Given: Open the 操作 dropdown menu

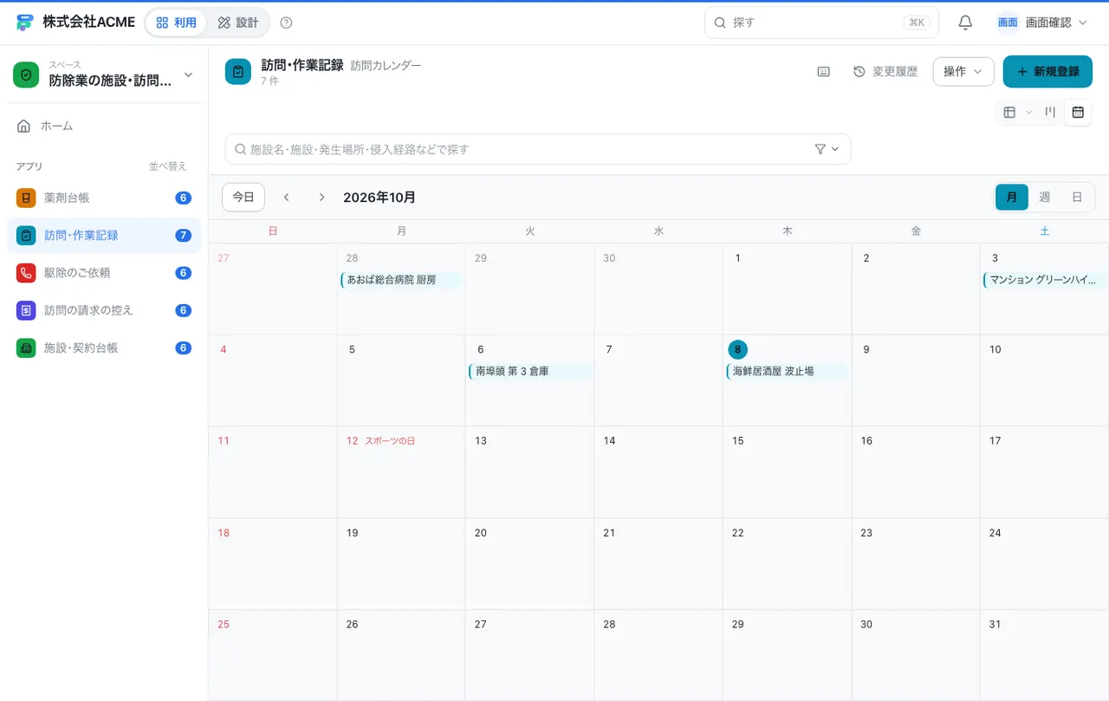Looking at the screenshot, I should pyautogui.click(x=963, y=72).
